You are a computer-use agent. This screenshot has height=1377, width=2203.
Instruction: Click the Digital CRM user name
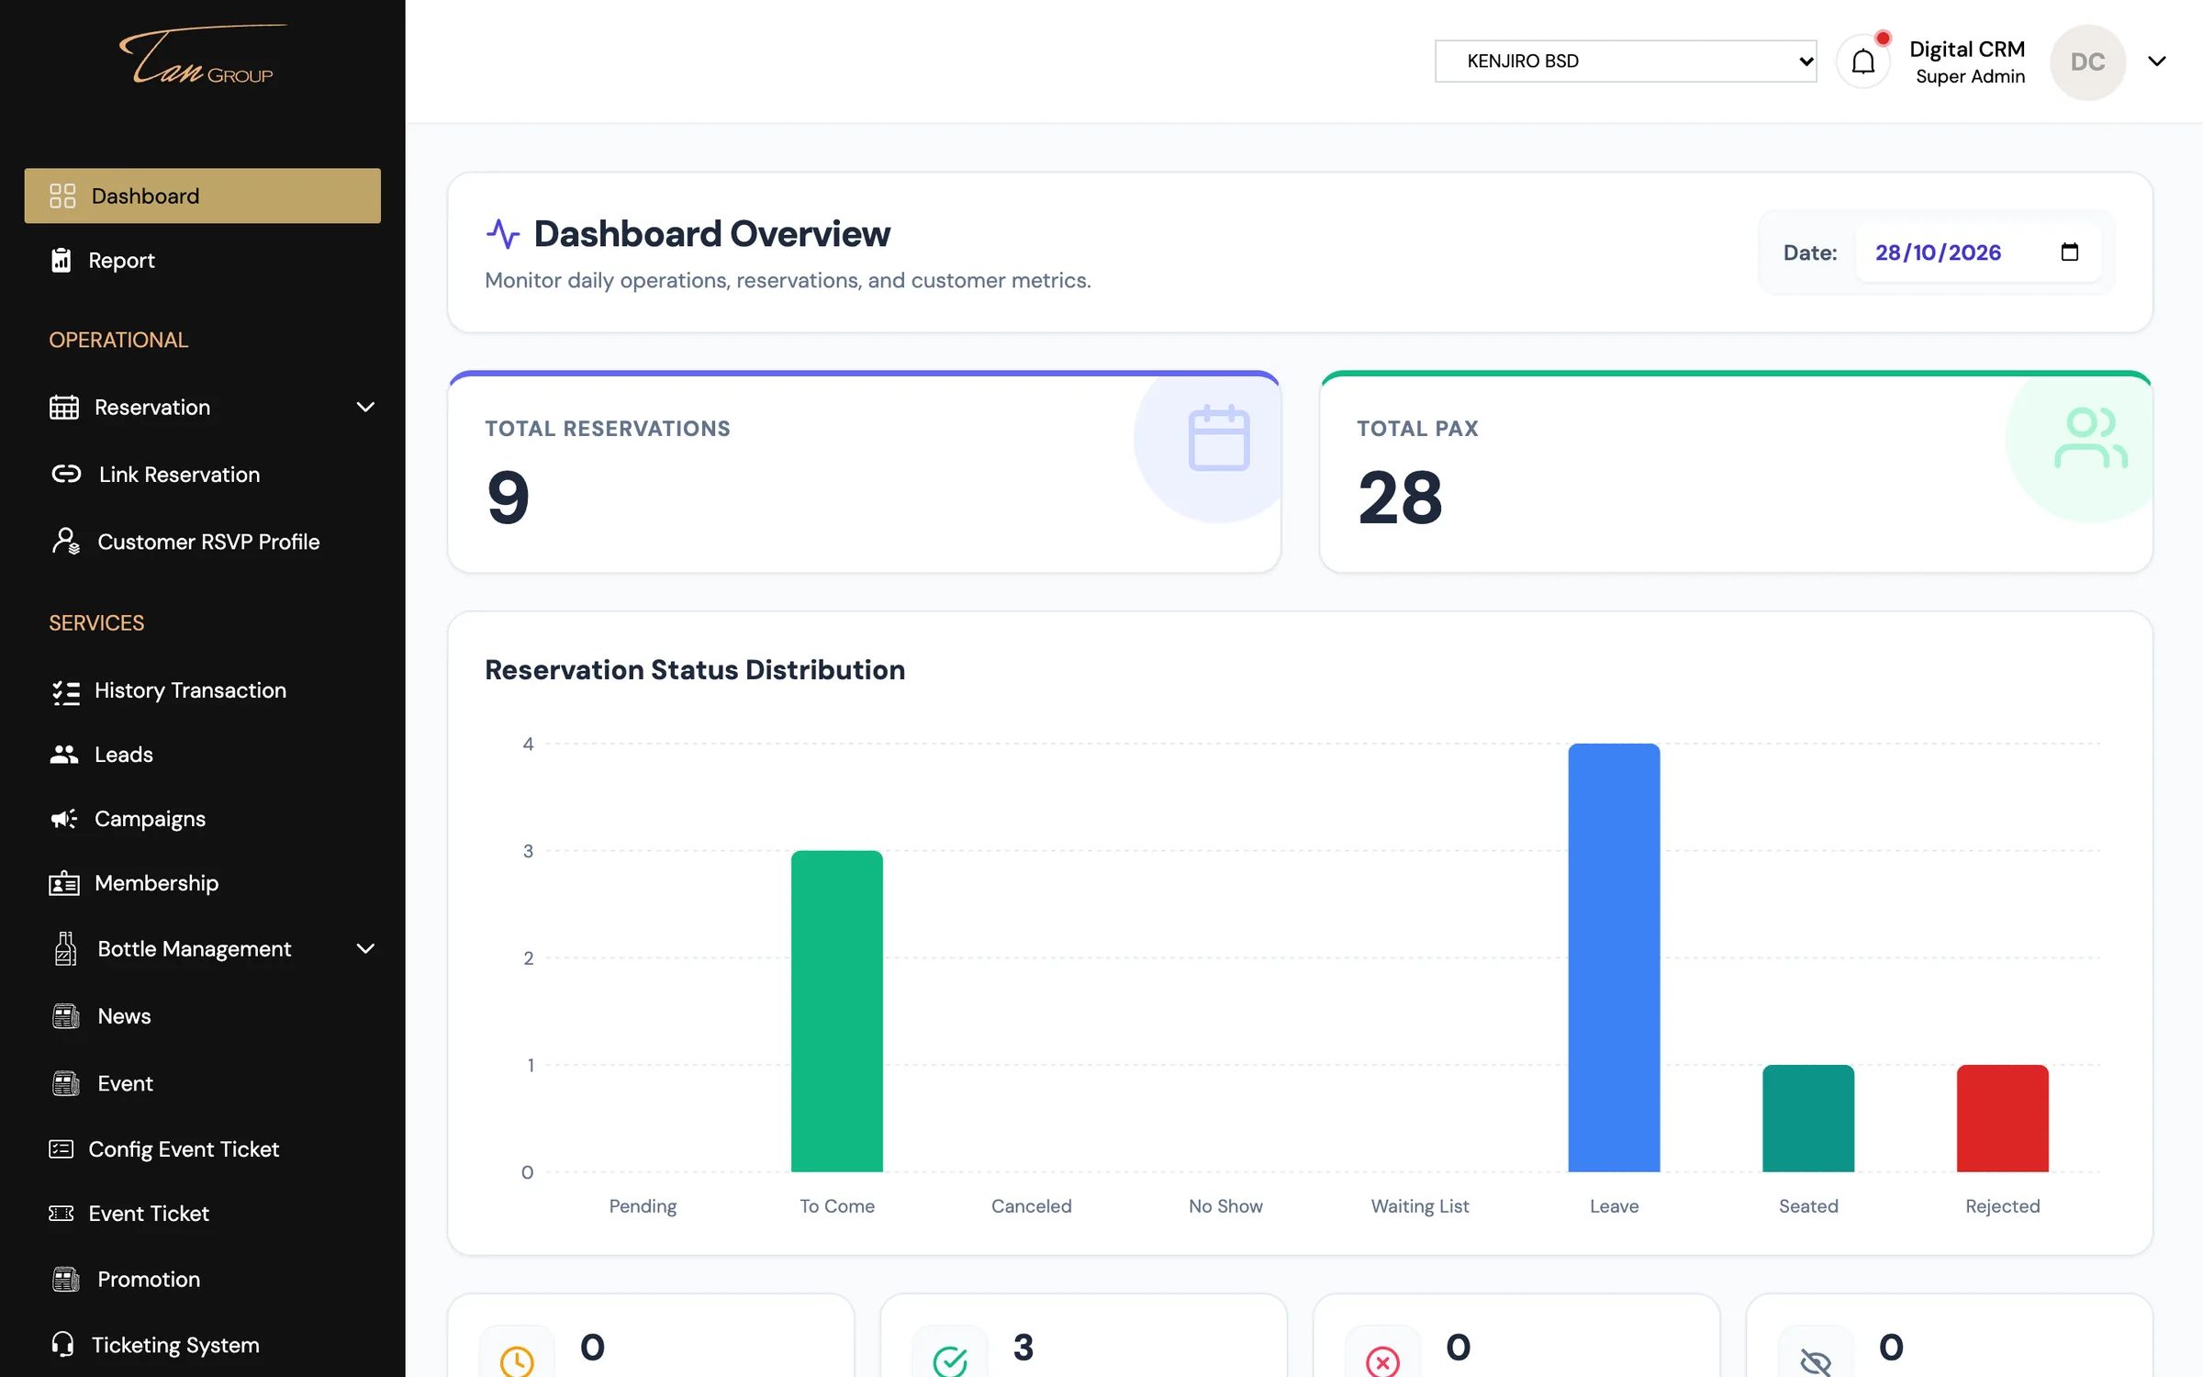(x=1967, y=49)
